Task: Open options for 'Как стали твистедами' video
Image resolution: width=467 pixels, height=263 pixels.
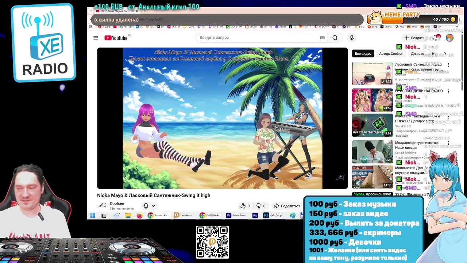Action: pos(449,117)
